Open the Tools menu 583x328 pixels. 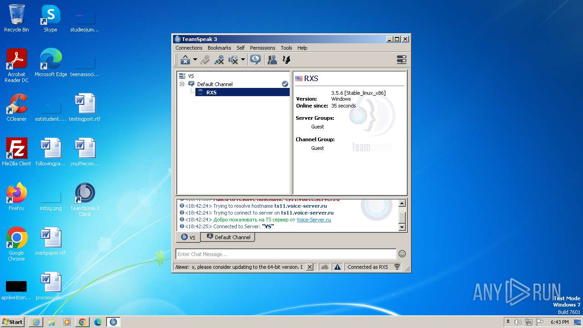tap(286, 48)
